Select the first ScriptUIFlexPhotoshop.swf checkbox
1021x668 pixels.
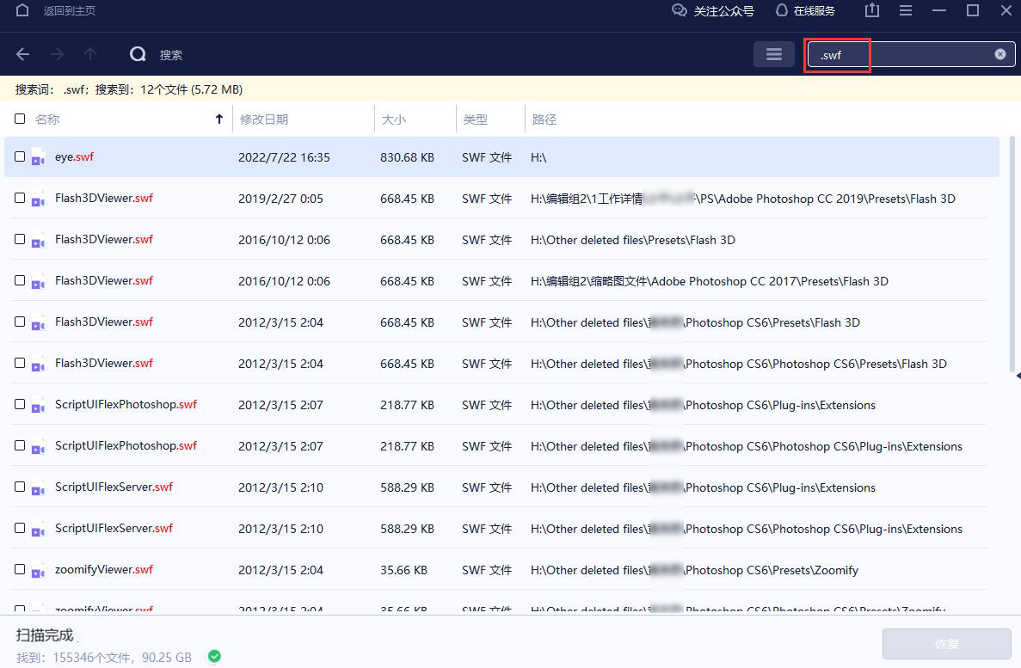[x=20, y=404]
